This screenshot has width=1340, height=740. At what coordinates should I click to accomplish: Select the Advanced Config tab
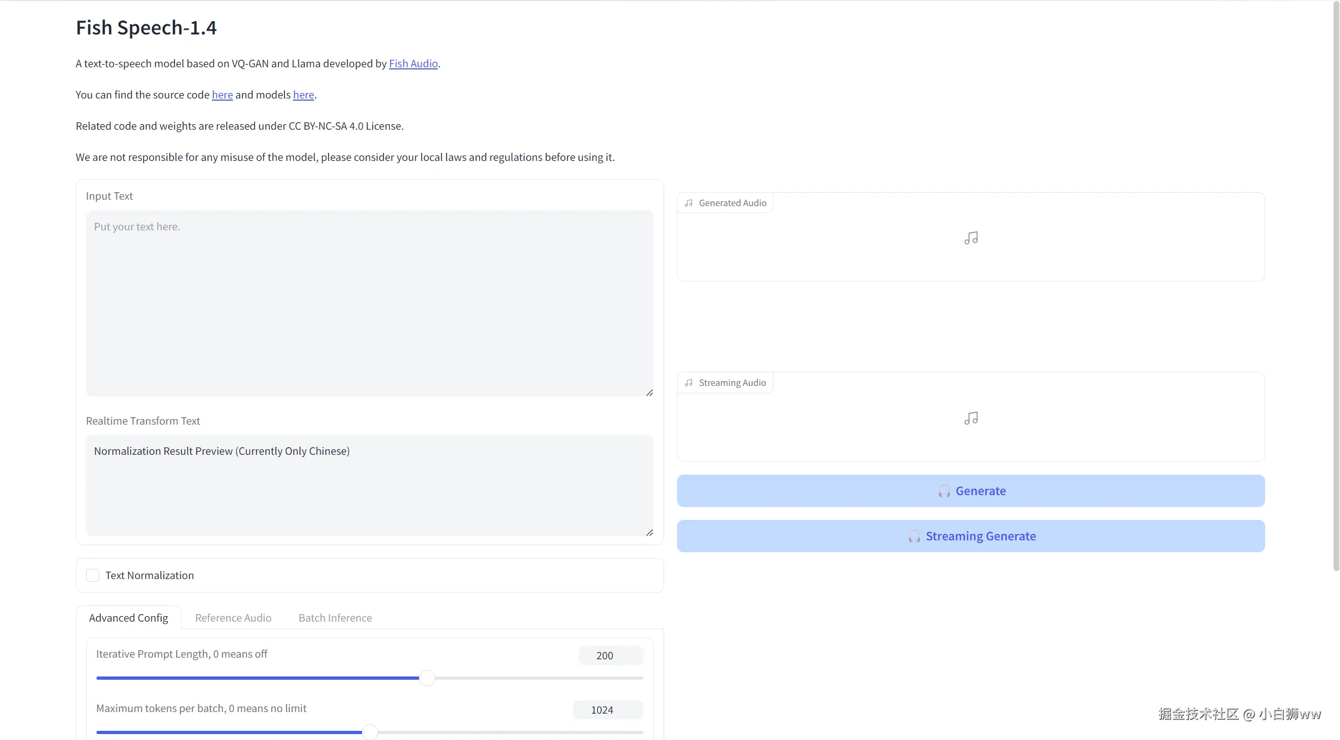pos(128,618)
